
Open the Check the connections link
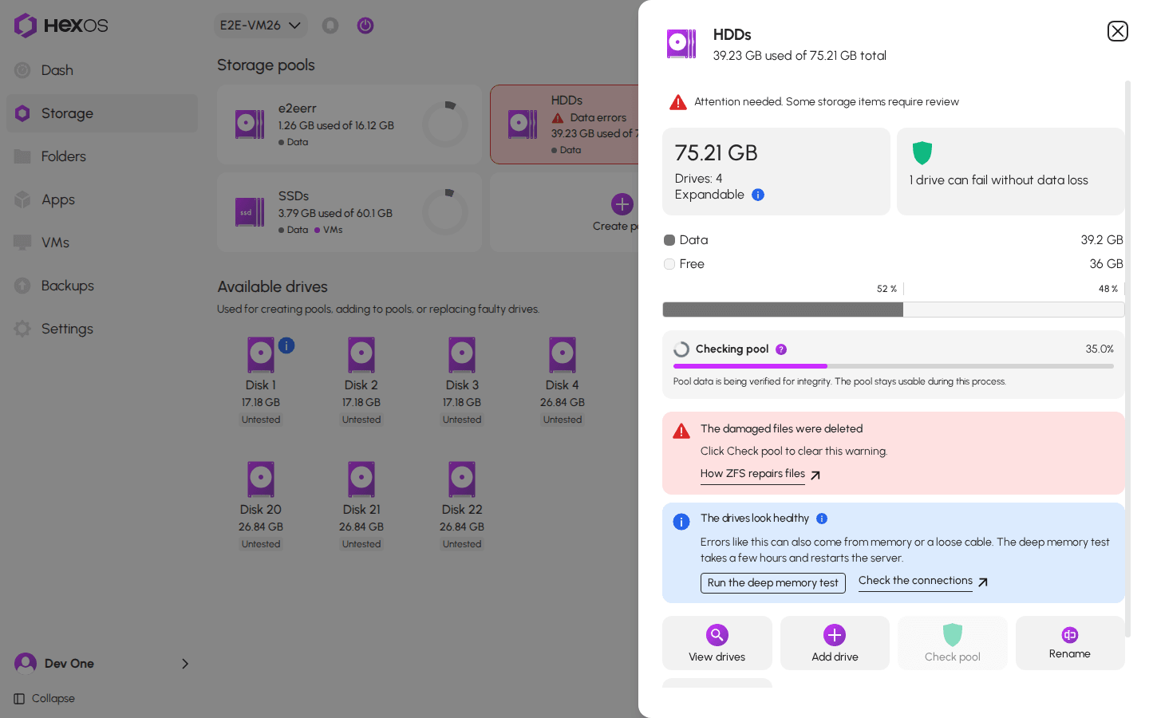pos(923,582)
